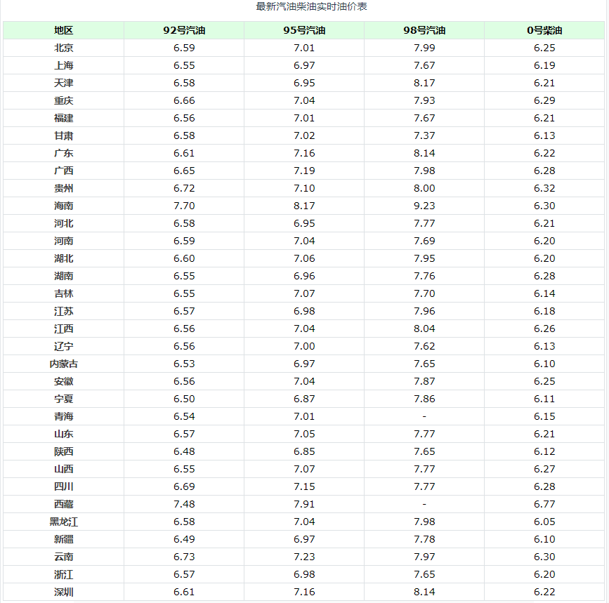The width and height of the screenshot is (609, 603).
Task: Click 天津 98号汽油 price 8.17
Action: click(424, 83)
